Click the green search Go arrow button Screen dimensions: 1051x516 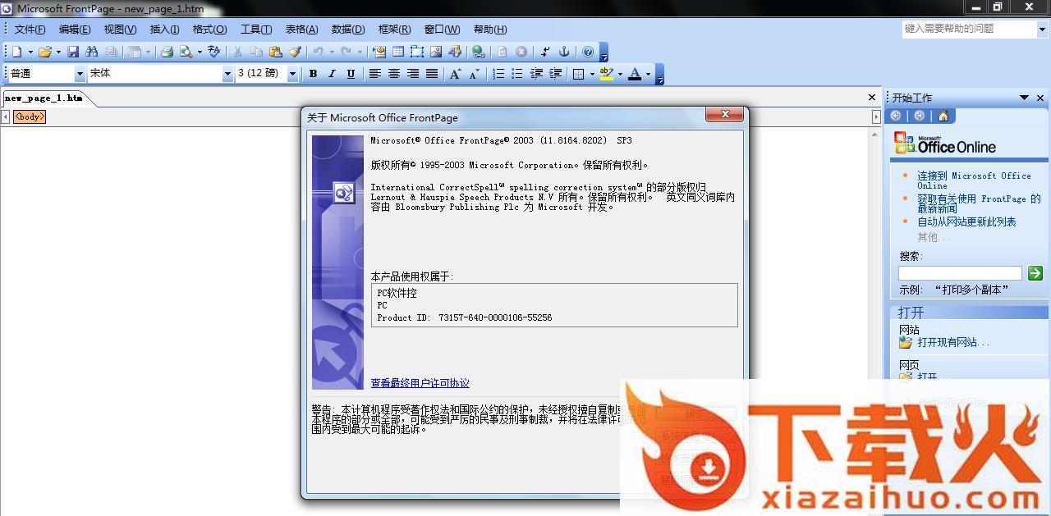(1035, 273)
